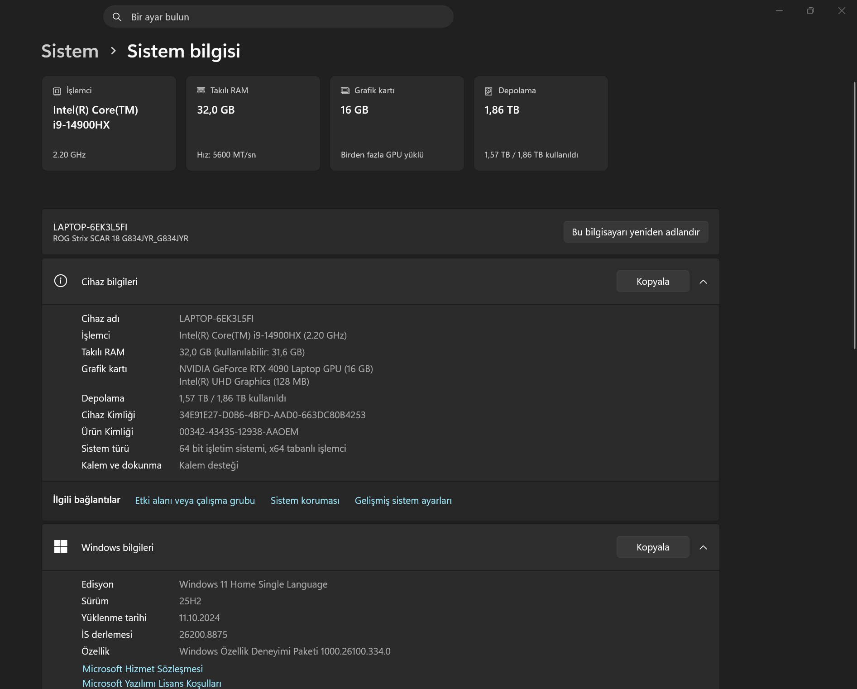
Task: Click the Cihaz bilgileri info icon
Action: (x=61, y=281)
